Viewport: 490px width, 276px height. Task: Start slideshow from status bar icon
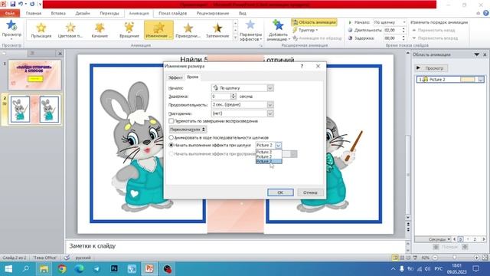click(415, 258)
